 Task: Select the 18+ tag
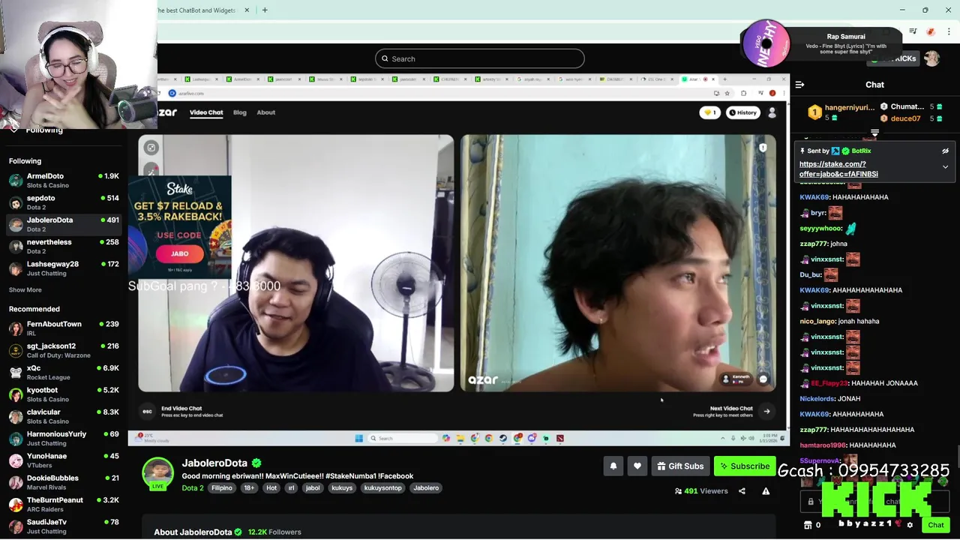249,488
